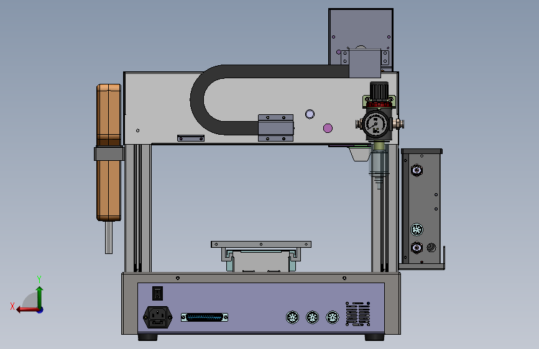Screen dimensions: 539x349
Task: Select the orange handheld pendant body
Action: pyautogui.click(x=109, y=152)
